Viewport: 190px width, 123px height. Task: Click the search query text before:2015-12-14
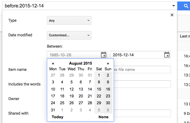coord(24,6)
